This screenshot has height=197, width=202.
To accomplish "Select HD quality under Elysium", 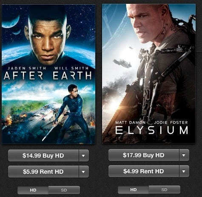I will (133, 190).
